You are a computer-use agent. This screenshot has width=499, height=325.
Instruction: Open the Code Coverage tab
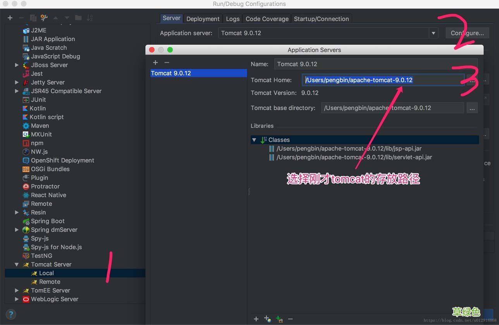point(267,19)
